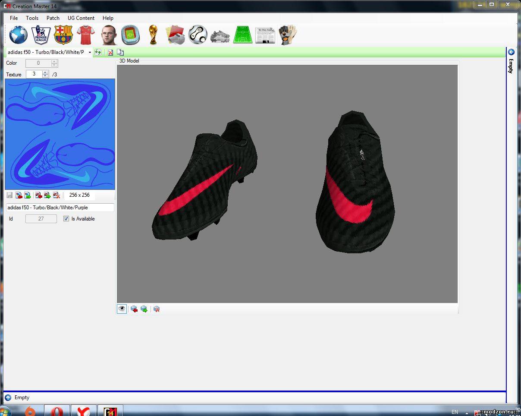This screenshot has height=416, width=521.
Task: Click the Color number input field
Action: tap(38, 63)
